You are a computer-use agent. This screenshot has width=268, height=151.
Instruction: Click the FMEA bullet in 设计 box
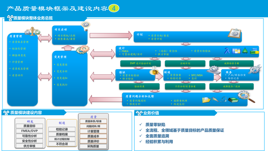pyautogui.click(x=125, y=51)
